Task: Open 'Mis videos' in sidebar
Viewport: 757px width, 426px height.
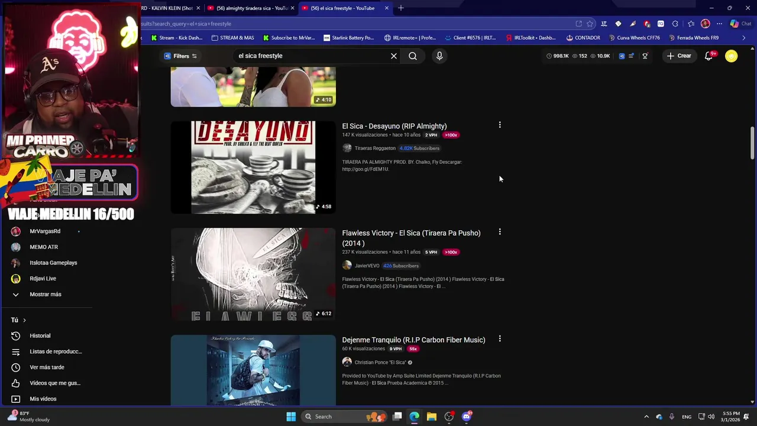Action: pos(43,399)
